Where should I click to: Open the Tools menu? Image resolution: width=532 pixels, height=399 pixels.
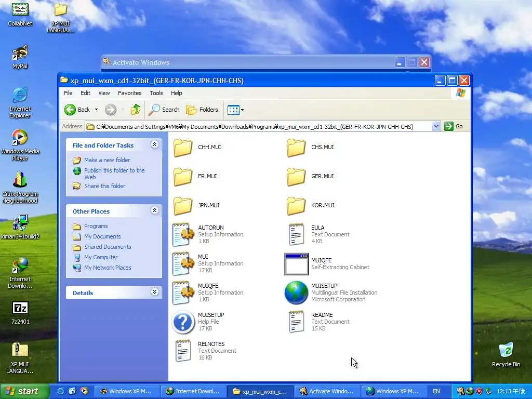(x=156, y=93)
